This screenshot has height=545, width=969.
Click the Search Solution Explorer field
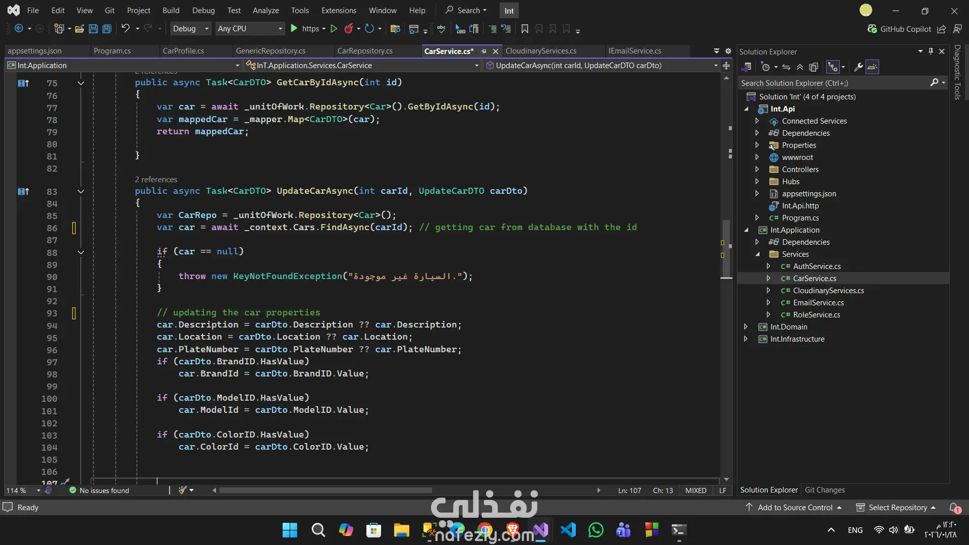tap(833, 83)
